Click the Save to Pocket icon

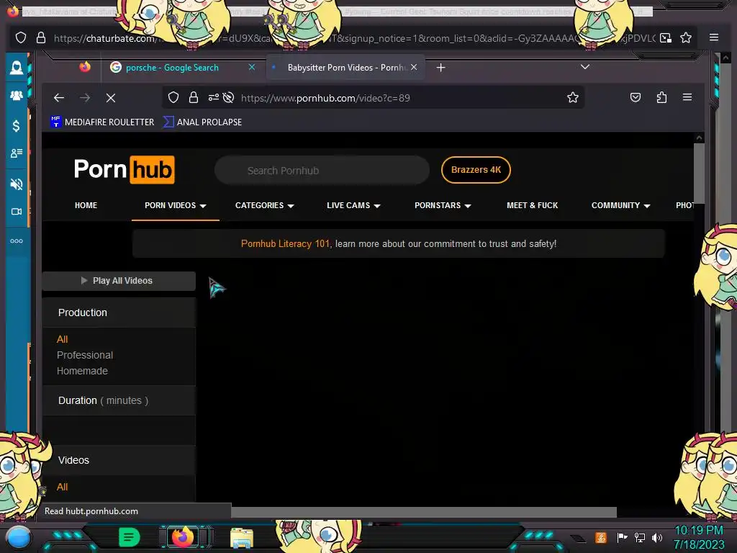tap(635, 97)
